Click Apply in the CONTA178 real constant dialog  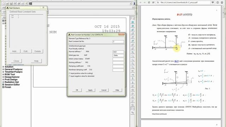(90, 90)
